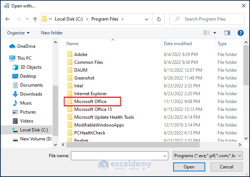Select the Adobe folder icon
250x177 pixels.
tap(70, 55)
